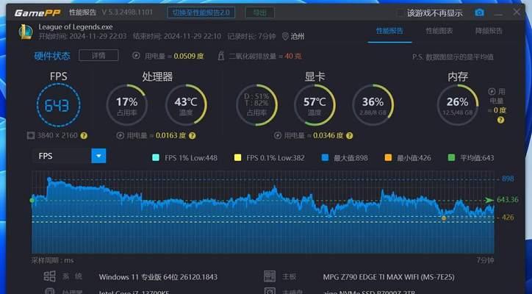Click the carbon dioxide emission icon
This screenshot has height=294, width=532.
click(x=221, y=56)
